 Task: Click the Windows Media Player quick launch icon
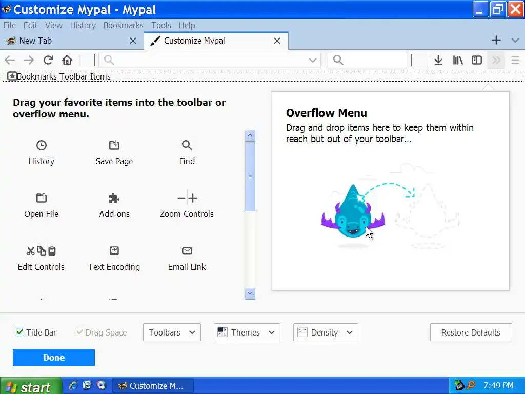[x=101, y=386]
